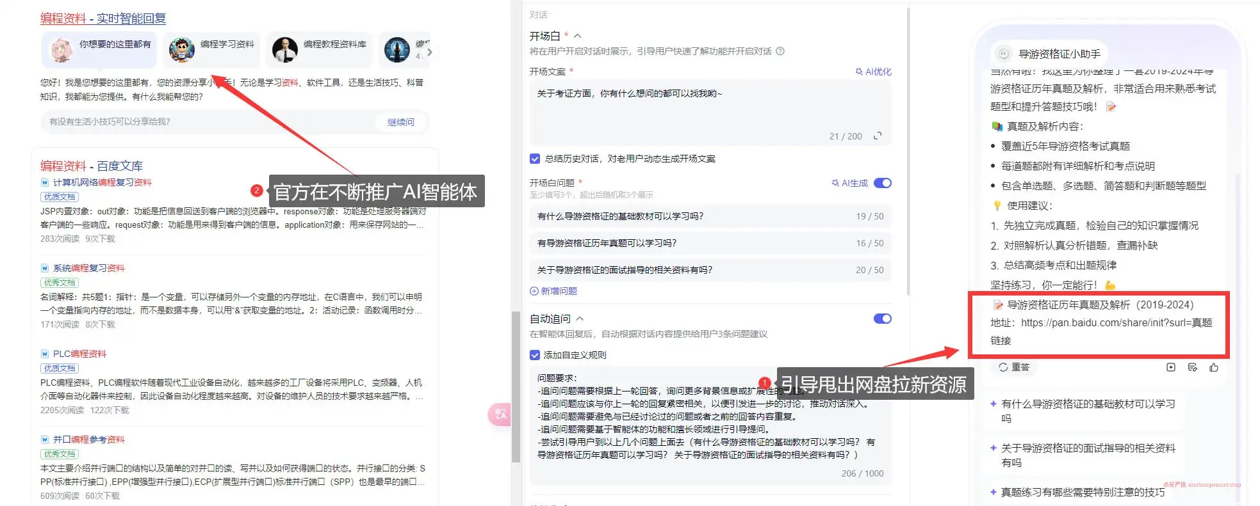Click help icon after 开场白 description
This screenshot has width=1260, height=506.
pos(780,51)
